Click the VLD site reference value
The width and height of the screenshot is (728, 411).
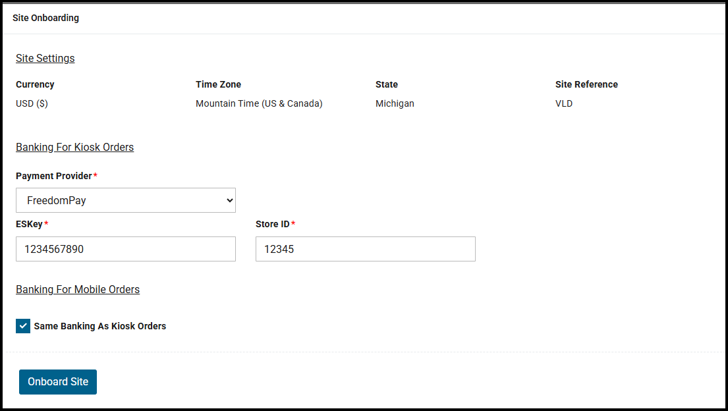coord(564,103)
